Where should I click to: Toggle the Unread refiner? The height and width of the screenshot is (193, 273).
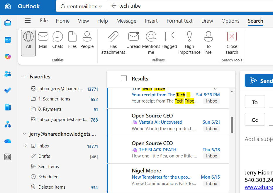coord(133,40)
